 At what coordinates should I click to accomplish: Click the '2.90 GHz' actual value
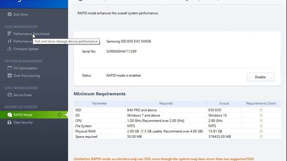click(215, 121)
